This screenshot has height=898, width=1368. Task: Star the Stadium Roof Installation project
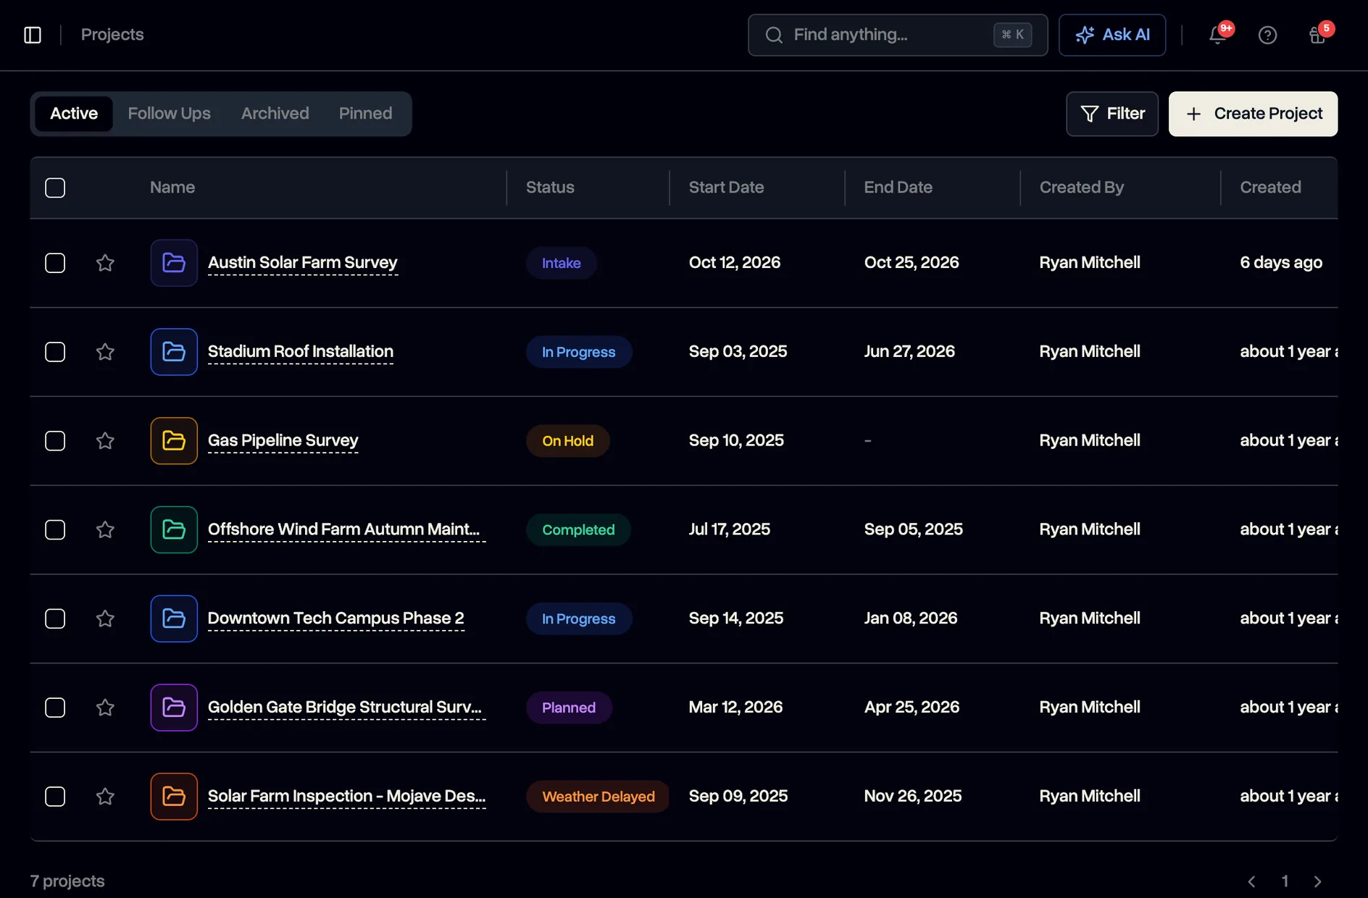point(105,352)
